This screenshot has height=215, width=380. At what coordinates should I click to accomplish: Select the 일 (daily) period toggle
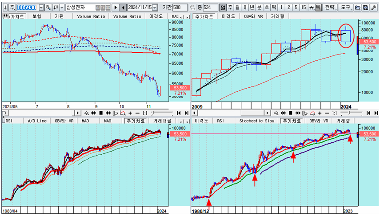223,8
